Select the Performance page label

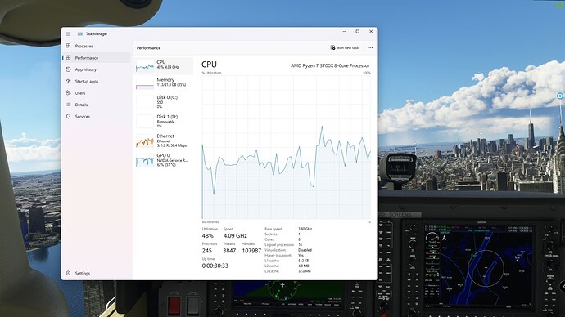(87, 57)
